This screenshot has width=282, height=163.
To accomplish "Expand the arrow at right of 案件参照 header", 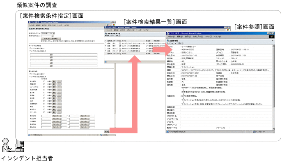I will click(x=272, y=41).
